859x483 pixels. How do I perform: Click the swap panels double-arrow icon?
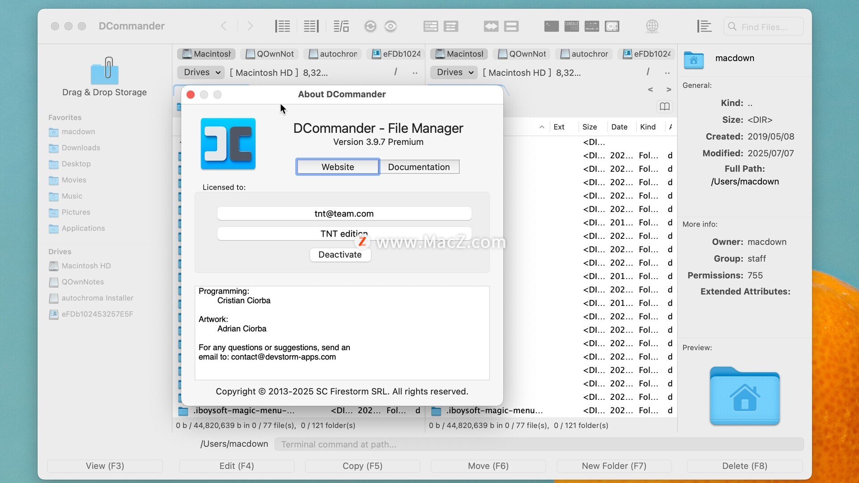pyautogui.click(x=491, y=26)
